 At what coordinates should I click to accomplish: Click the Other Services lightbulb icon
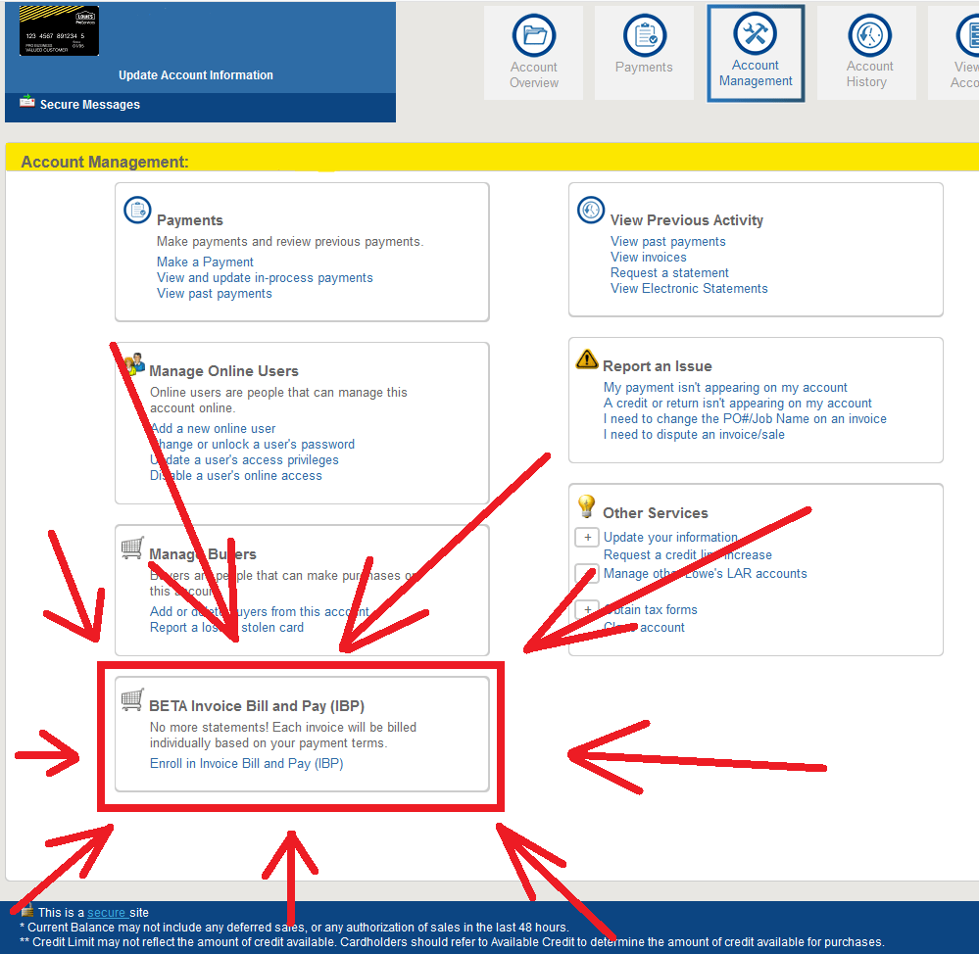[586, 506]
